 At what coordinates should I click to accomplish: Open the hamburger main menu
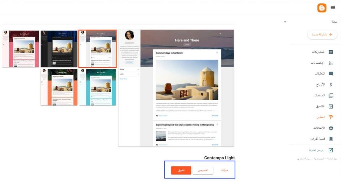[333, 7]
